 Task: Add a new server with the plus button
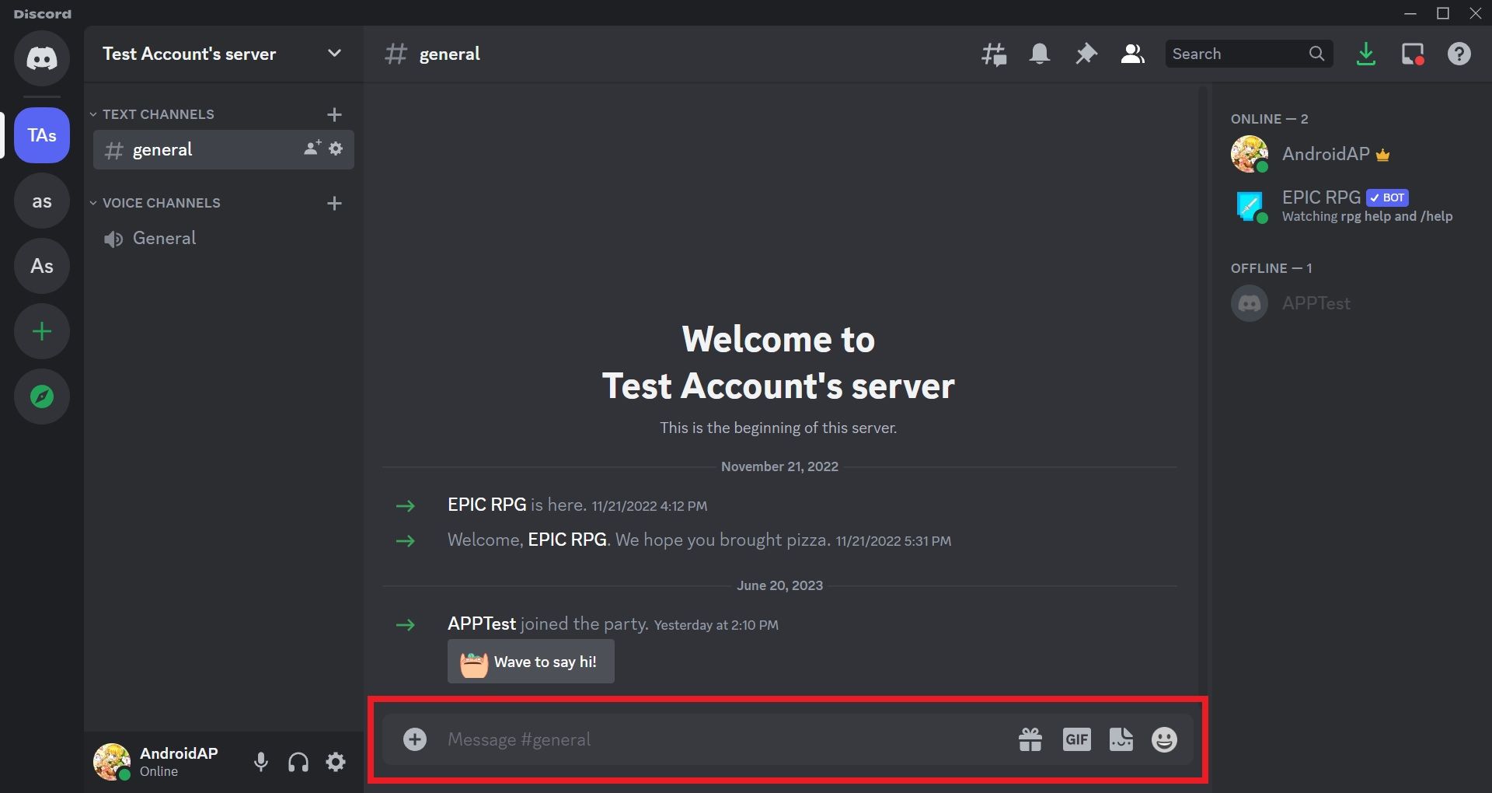pyautogui.click(x=42, y=331)
